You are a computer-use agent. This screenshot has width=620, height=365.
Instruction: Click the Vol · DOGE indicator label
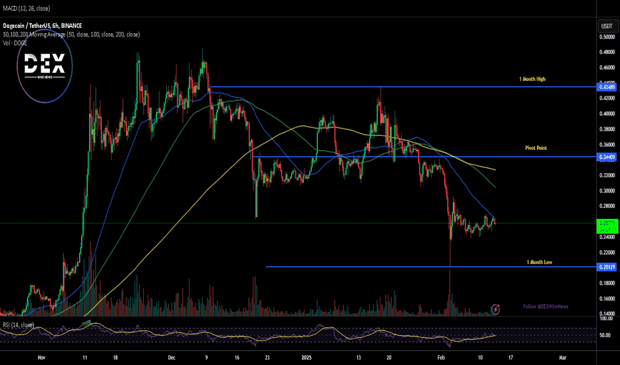click(15, 43)
